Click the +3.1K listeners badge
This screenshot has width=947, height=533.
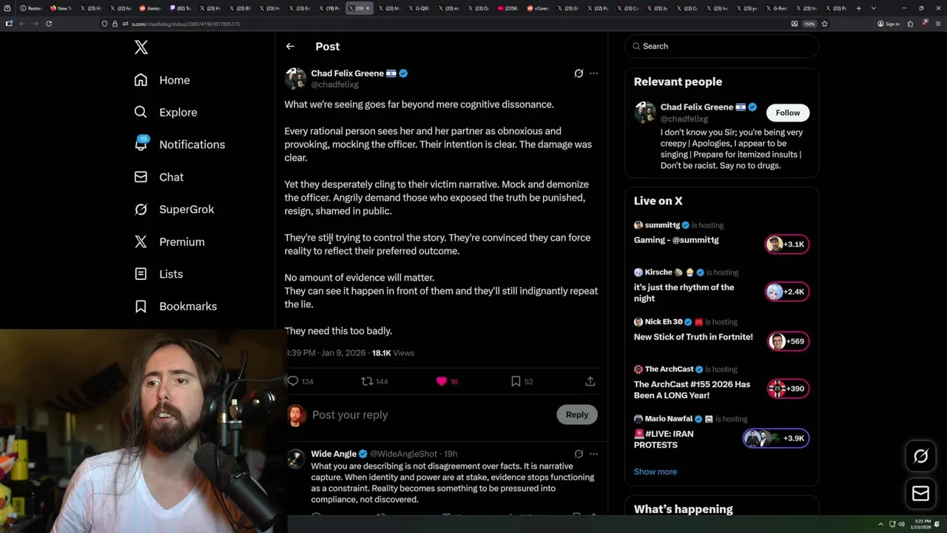[x=787, y=244]
